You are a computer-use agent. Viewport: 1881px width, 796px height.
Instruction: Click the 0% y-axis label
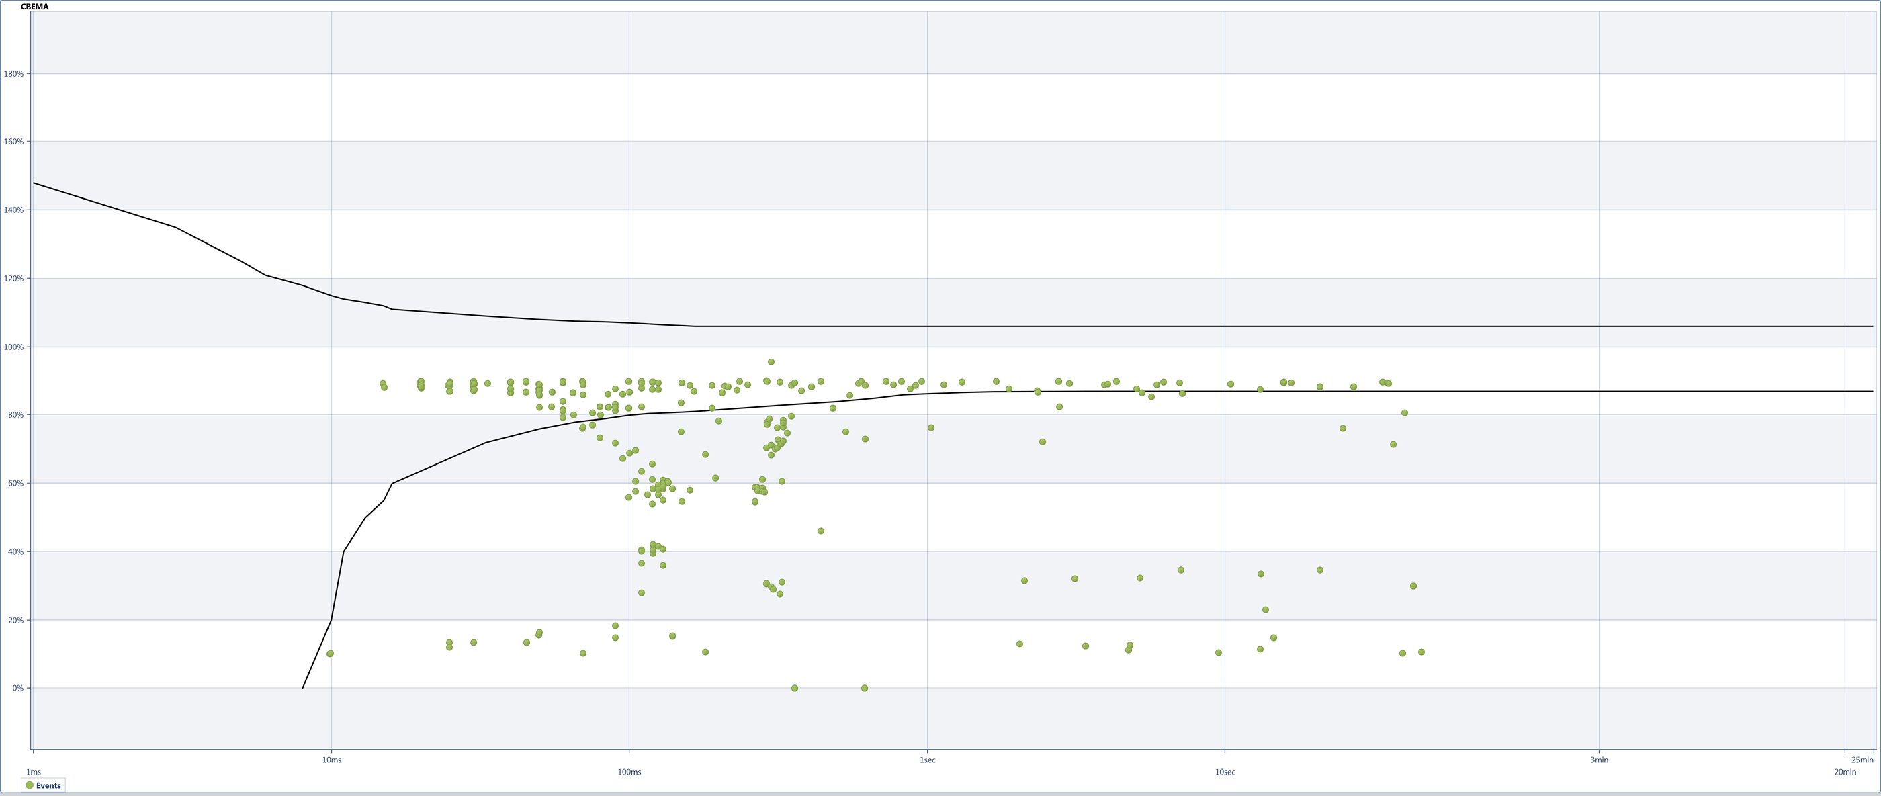coord(18,688)
